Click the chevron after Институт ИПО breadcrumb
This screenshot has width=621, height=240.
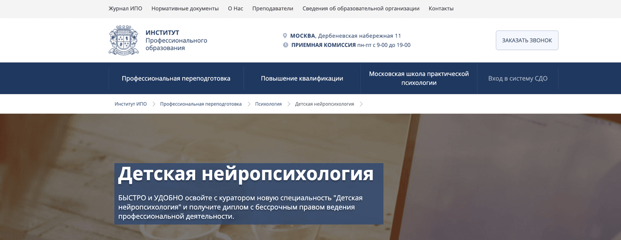pyautogui.click(x=154, y=104)
